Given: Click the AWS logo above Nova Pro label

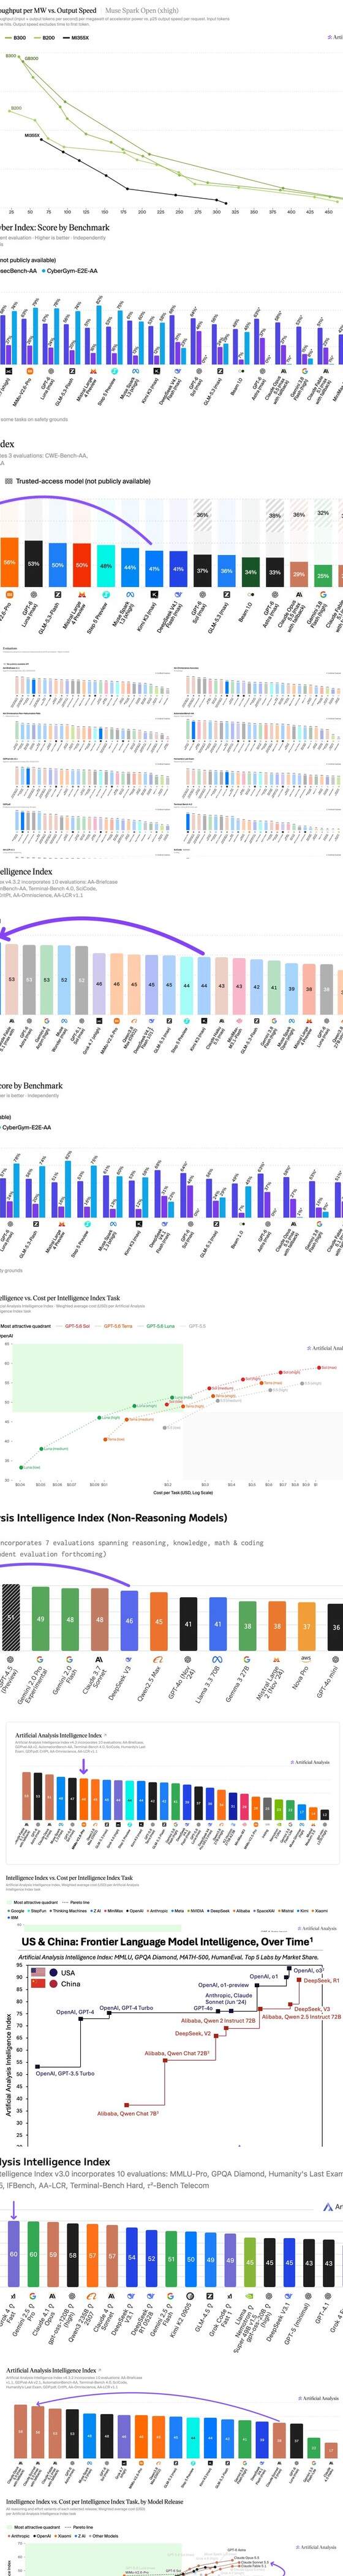Looking at the screenshot, I should point(306,1659).
